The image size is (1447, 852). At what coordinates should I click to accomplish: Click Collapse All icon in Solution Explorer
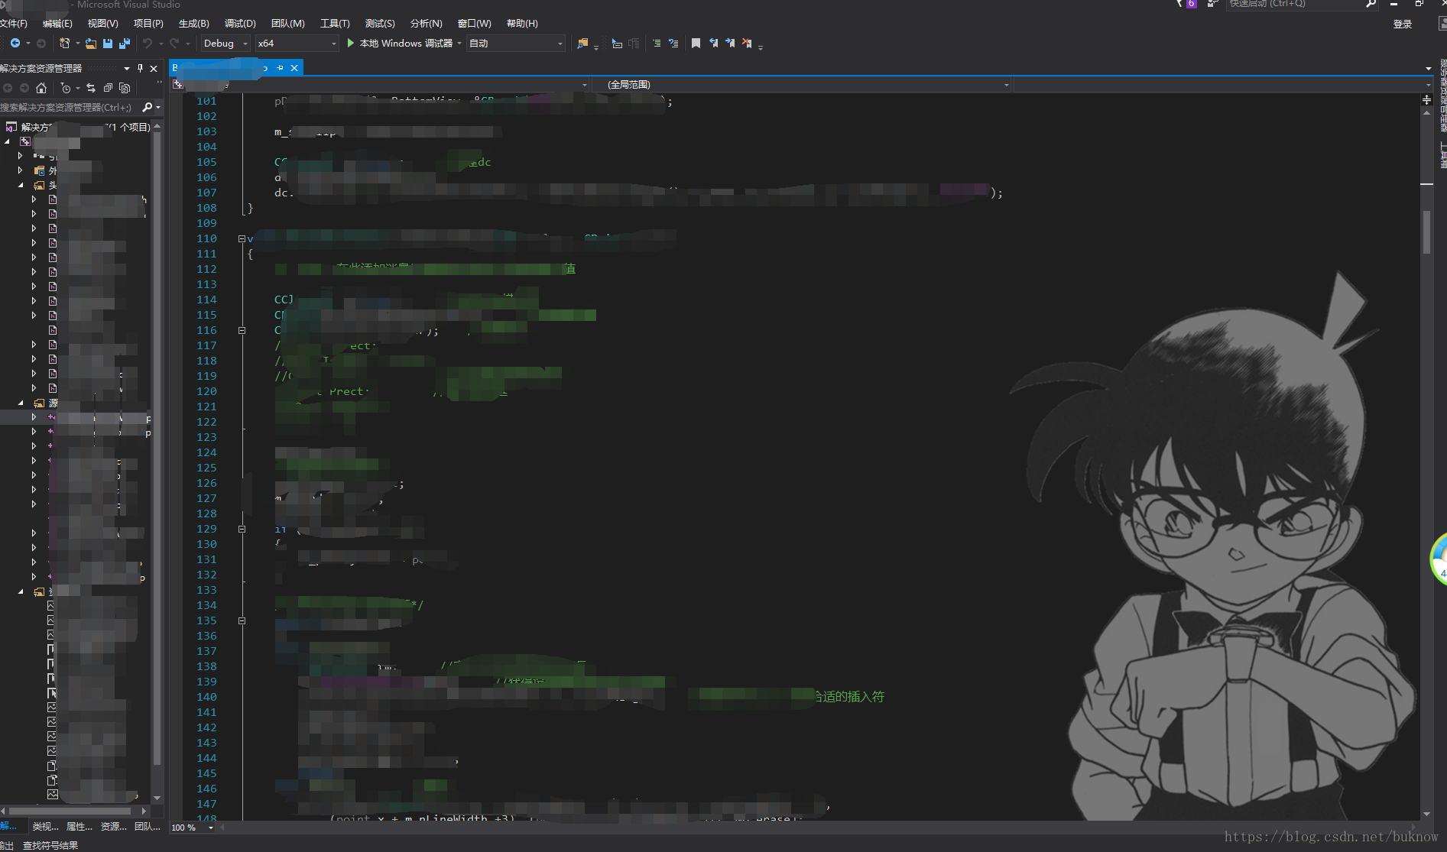click(108, 88)
